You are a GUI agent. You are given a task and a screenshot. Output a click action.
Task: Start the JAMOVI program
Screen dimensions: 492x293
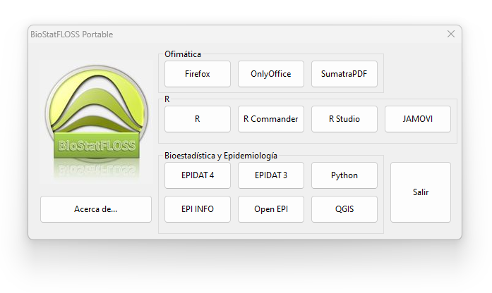(x=418, y=119)
